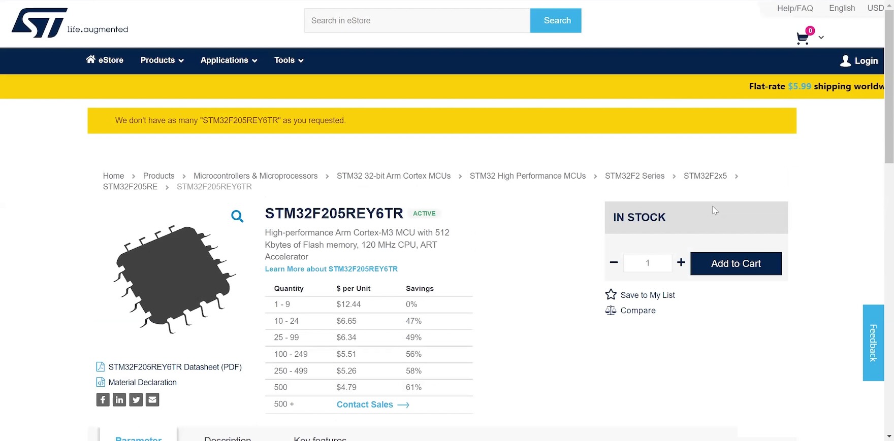The height and width of the screenshot is (441, 894).
Task: Click the Save to My List star
Action: 611,295
